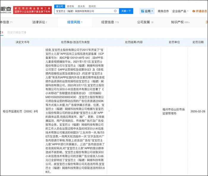Viewport: 208px width, 176px height.
Task: Click the company name search input field
Action: tap(84, 11)
